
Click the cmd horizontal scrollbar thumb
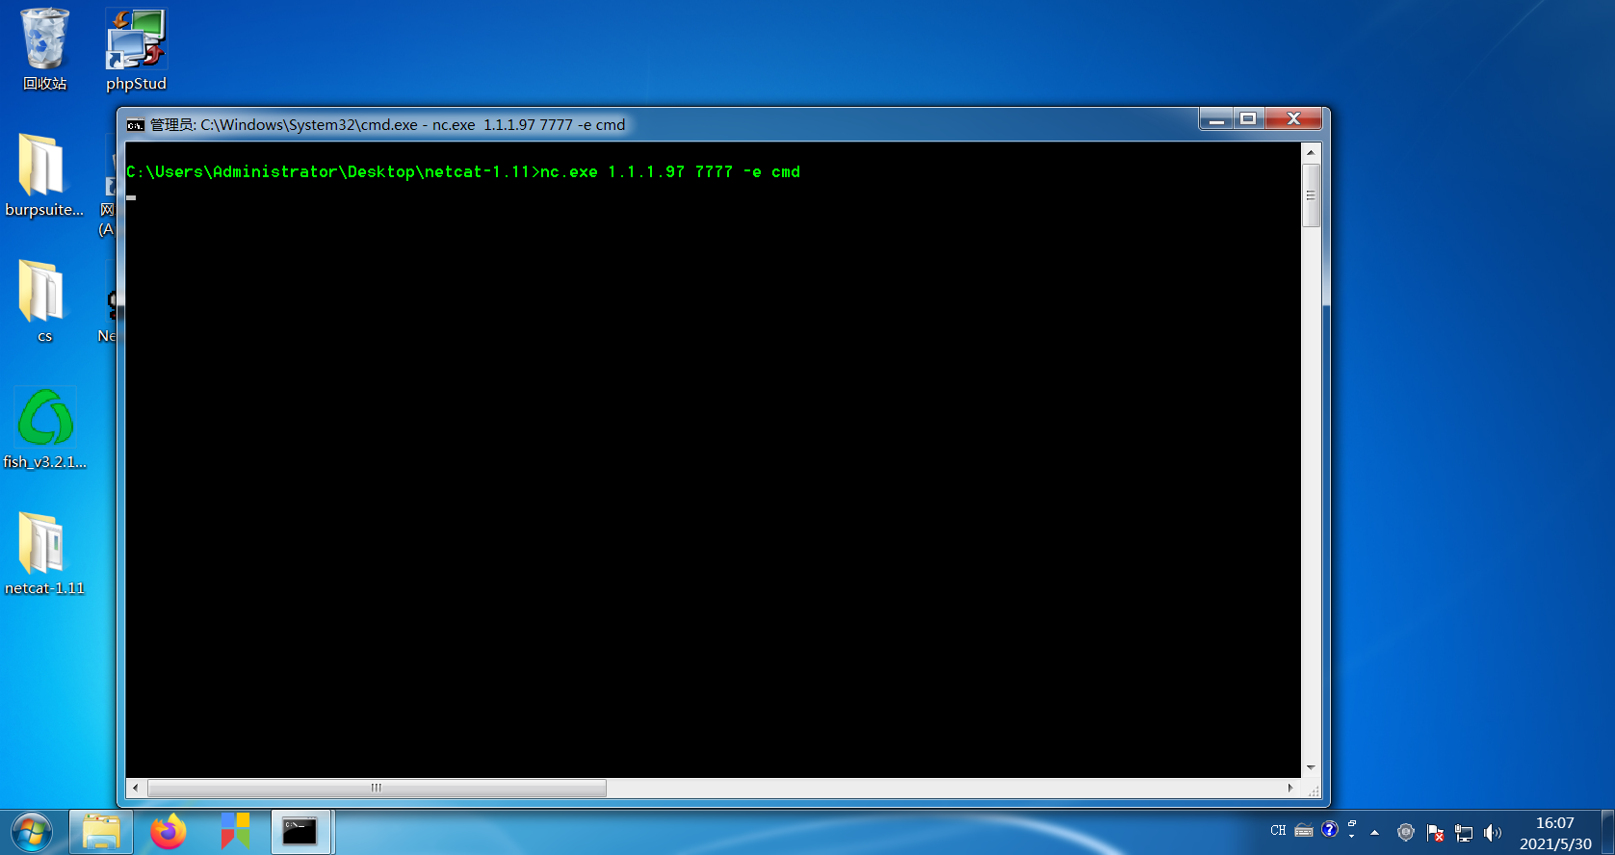(377, 788)
